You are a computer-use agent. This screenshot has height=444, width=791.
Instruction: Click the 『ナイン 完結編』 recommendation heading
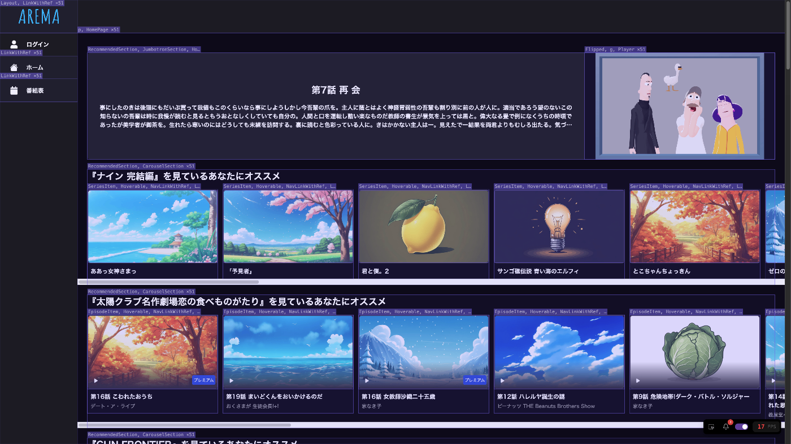pyautogui.click(x=184, y=176)
